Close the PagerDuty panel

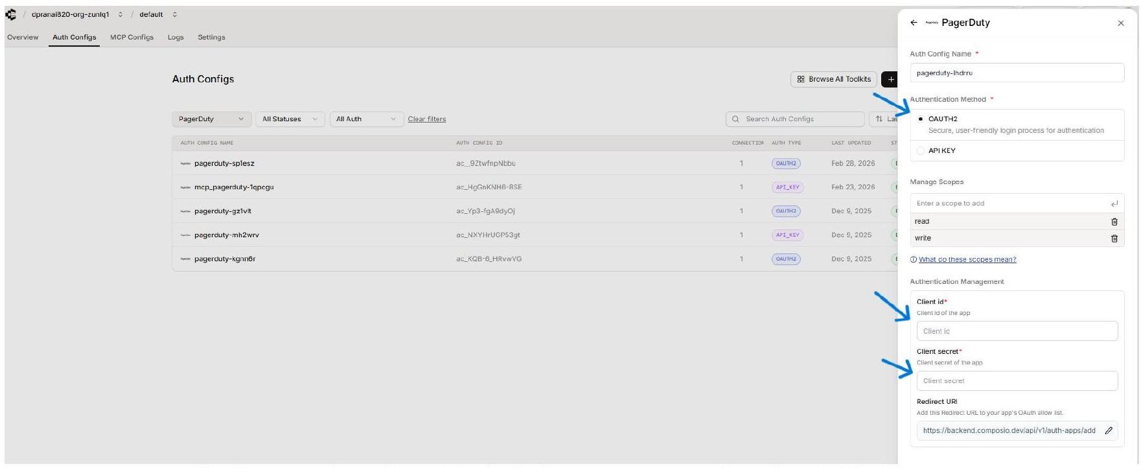pos(1121,23)
